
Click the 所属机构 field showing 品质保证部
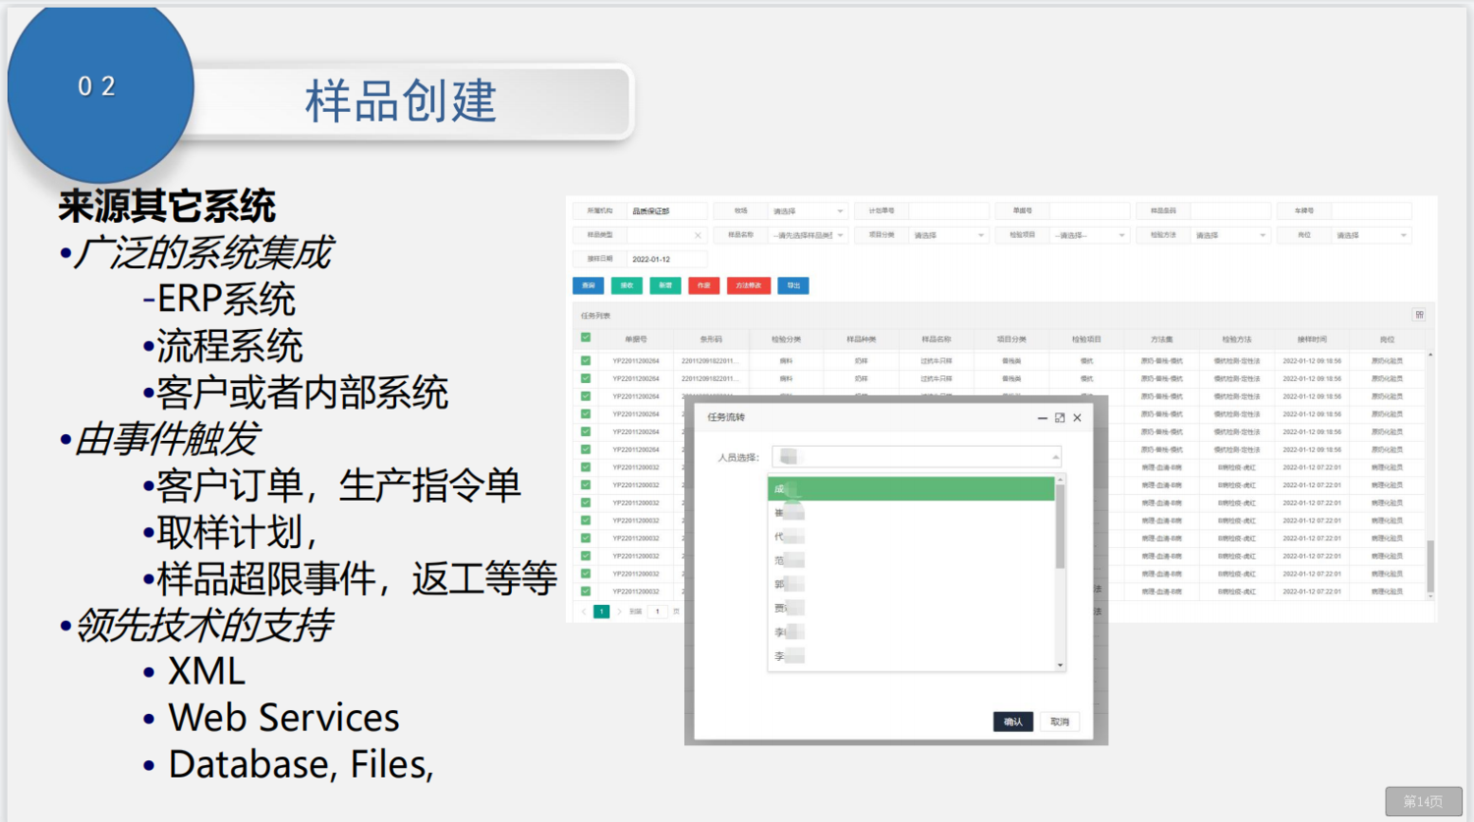(x=667, y=211)
